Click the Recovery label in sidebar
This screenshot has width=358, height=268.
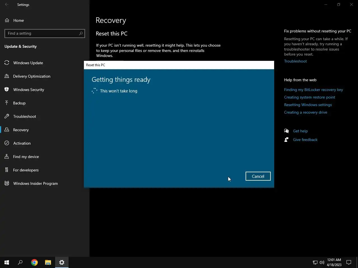[21, 130]
